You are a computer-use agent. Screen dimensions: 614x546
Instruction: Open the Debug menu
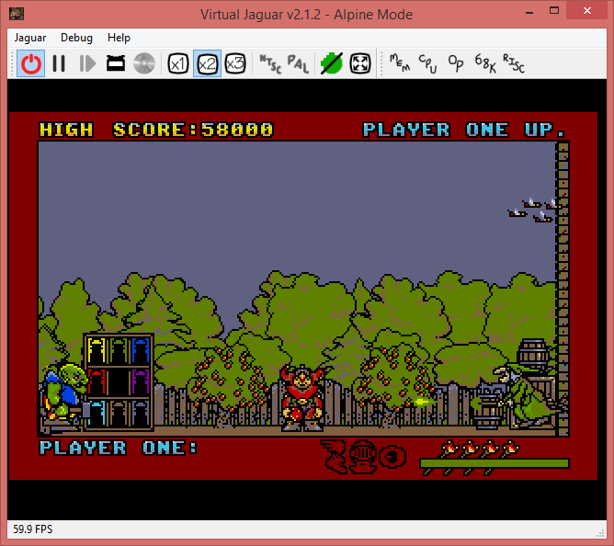76,38
